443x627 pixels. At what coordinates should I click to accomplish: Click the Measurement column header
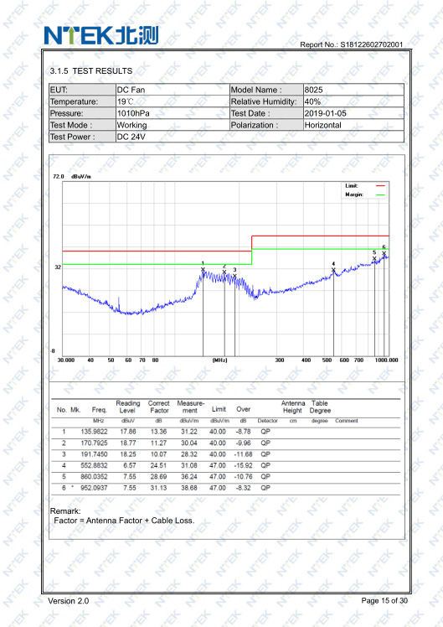pyautogui.click(x=190, y=407)
